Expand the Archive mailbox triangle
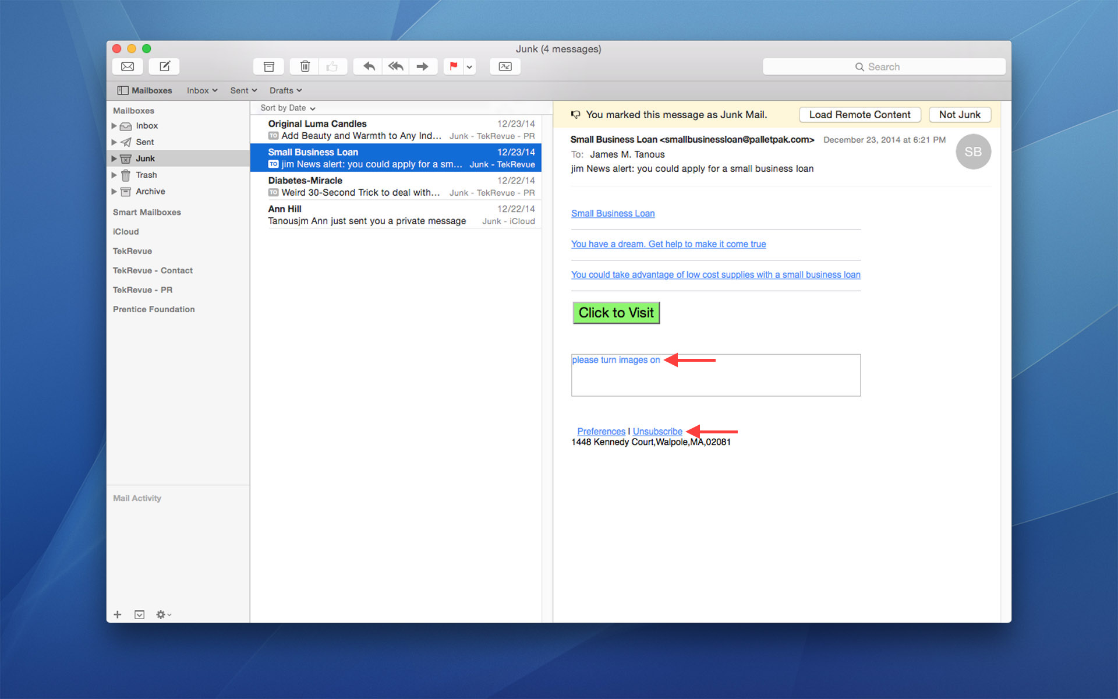This screenshot has width=1118, height=699. [114, 191]
